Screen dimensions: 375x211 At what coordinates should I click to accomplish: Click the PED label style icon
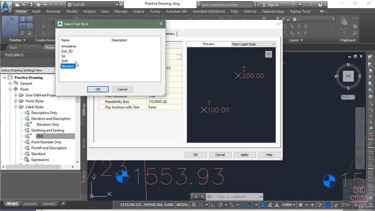(28, 136)
